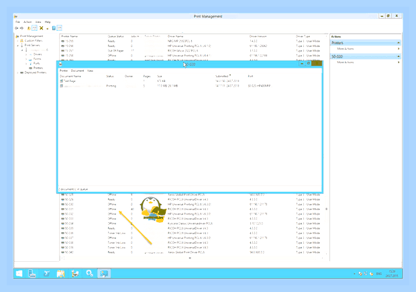Open the Printer menu in queue window
416x292 pixels.
(x=64, y=71)
